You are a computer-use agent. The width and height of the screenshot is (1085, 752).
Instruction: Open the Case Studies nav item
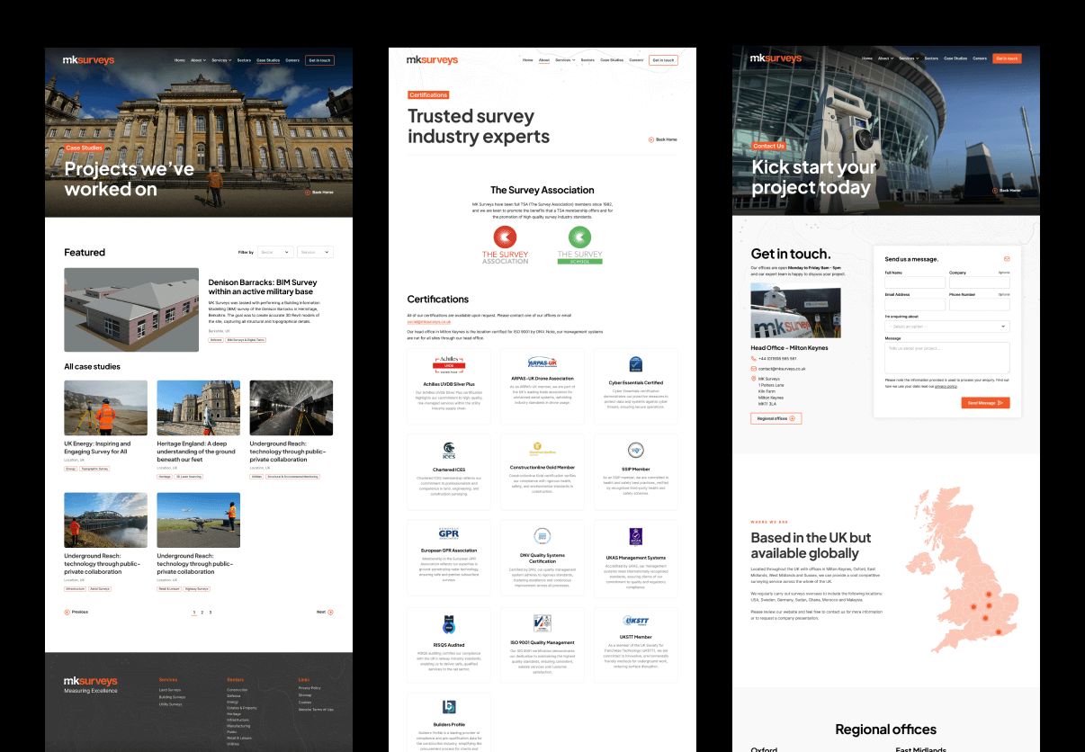(x=268, y=59)
